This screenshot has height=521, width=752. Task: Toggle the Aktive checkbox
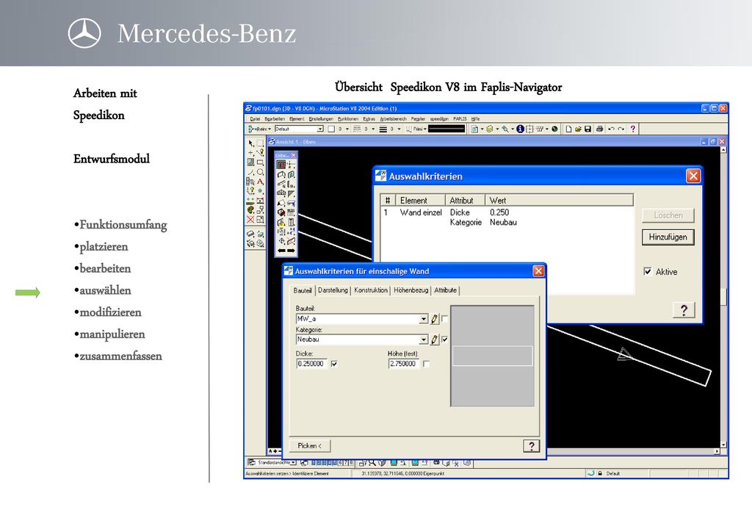click(x=648, y=272)
